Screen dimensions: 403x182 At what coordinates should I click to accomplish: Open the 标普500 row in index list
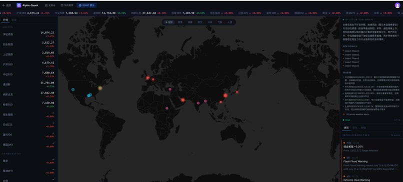tap(28, 104)
